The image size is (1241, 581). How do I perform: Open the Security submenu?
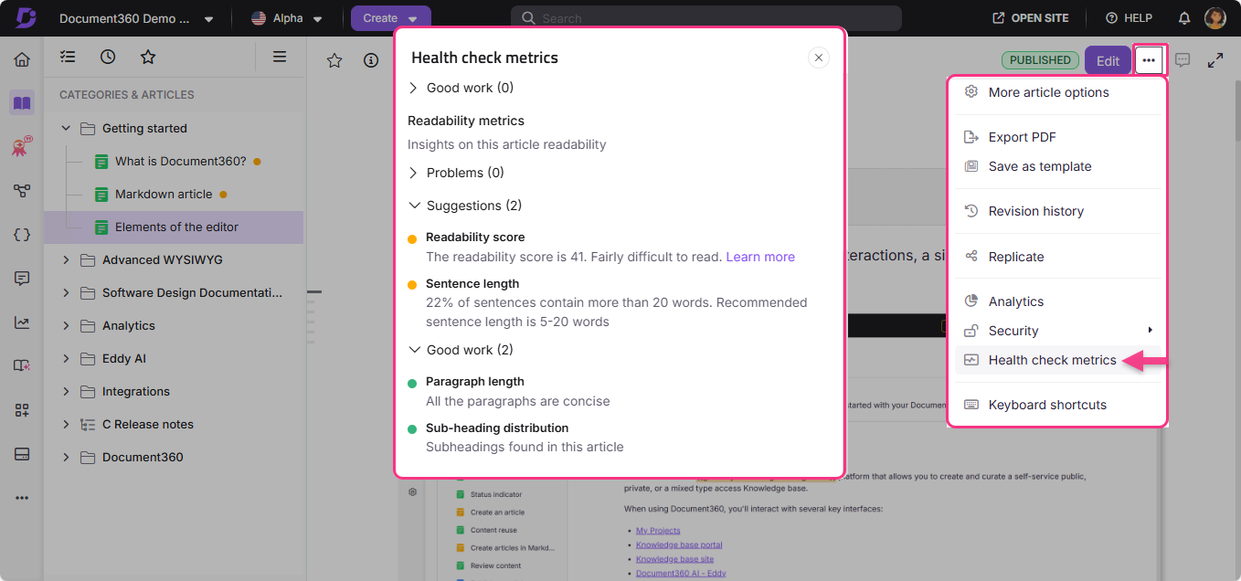(x=1013, y=331)
